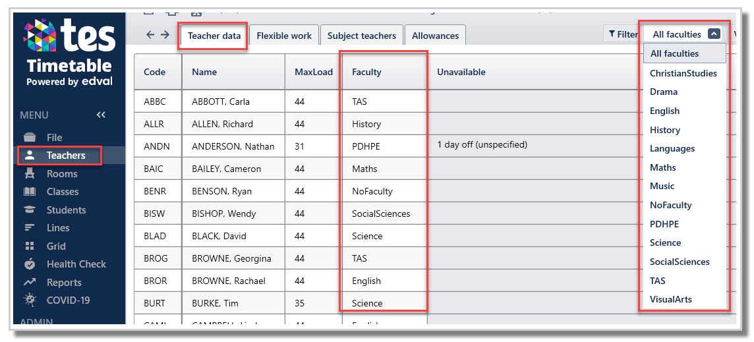Switch to the Flexible work tab
The image size is (754, 342).
point(284,36)
